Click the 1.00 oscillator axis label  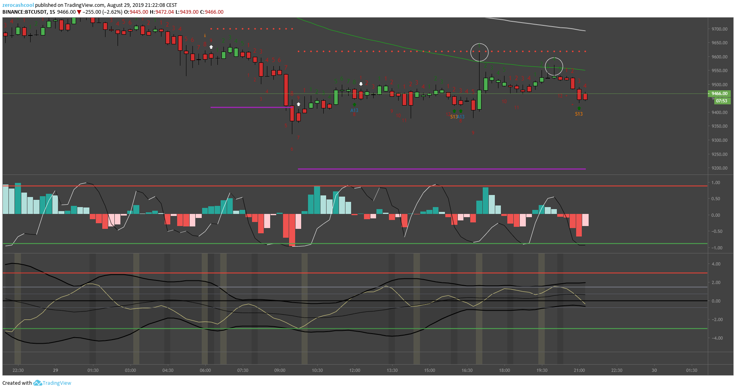point(716,183)
